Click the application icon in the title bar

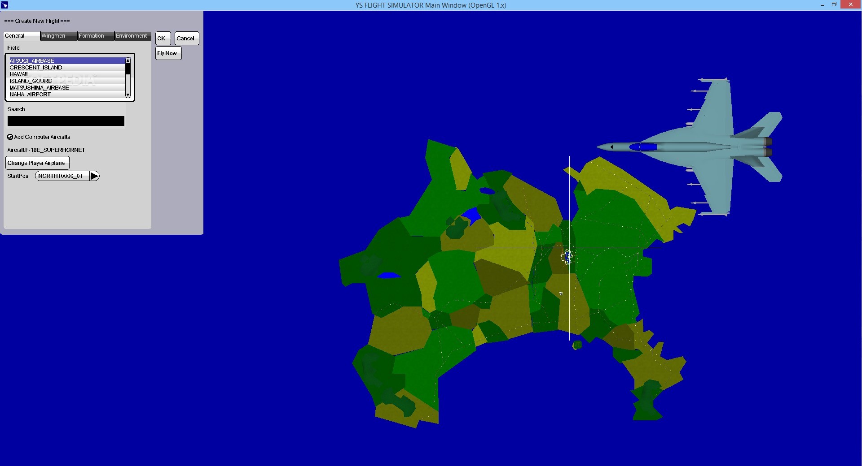click(4, 5)
